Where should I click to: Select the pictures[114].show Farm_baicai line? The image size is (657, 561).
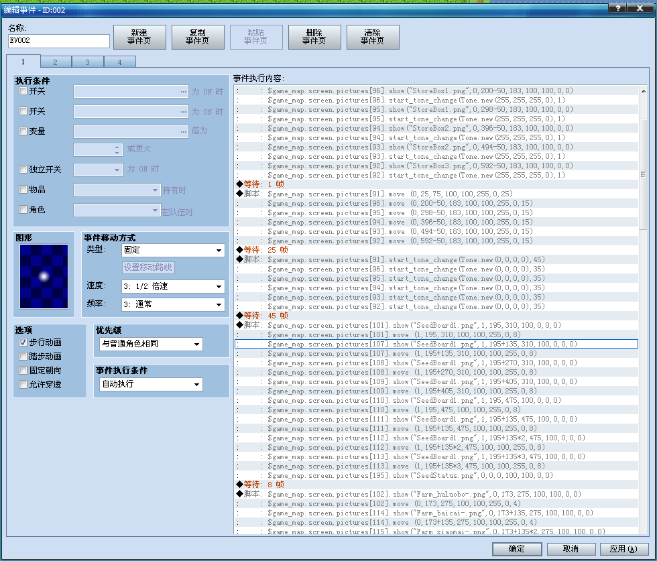click(x=436, y=513)
